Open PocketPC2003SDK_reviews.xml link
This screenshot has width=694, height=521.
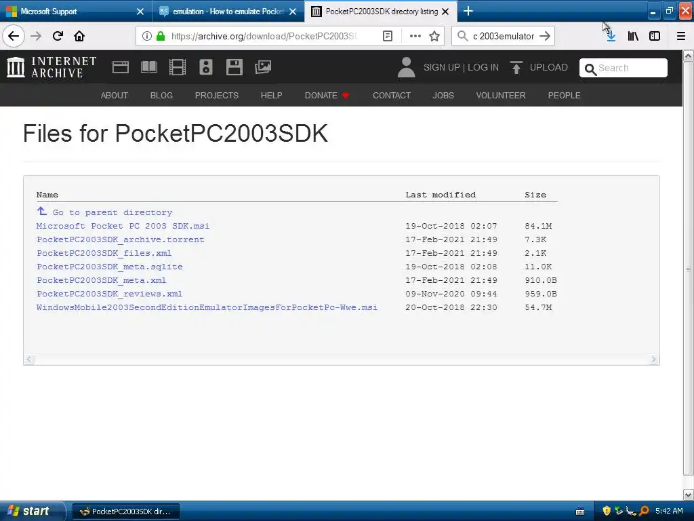click(x=109, y=294)
